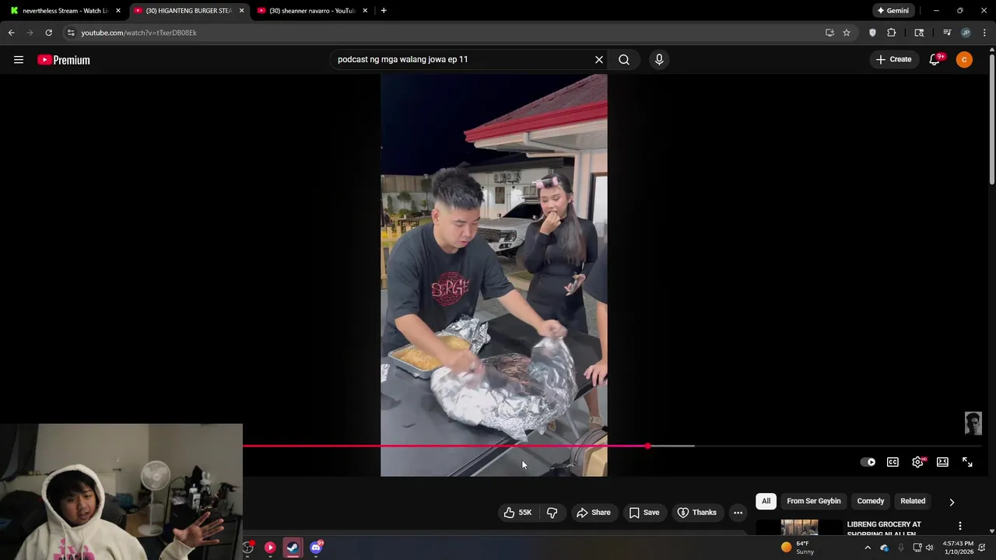Show more filter chips with arrow
The height and width of the screenshot is (560, 996).
point(952,502)
